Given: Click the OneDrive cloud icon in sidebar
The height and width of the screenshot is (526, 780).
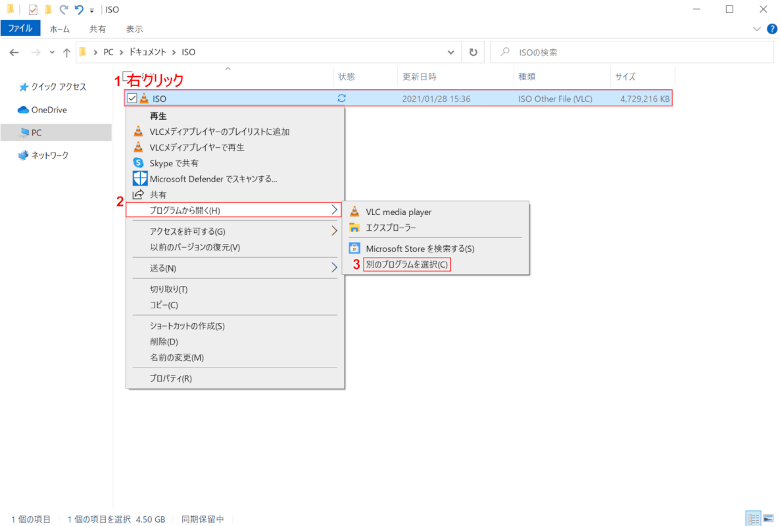Looking at the screenshot, I should coord(24,110).
